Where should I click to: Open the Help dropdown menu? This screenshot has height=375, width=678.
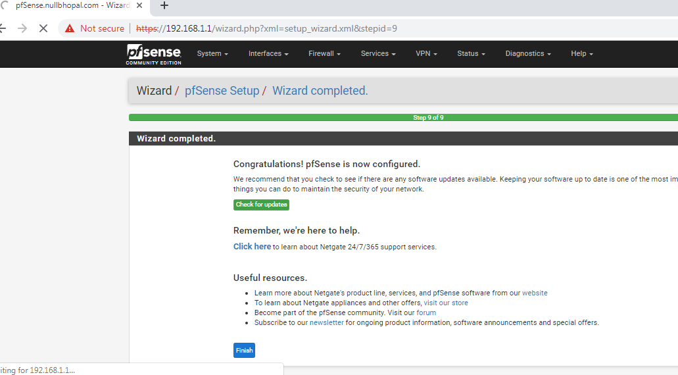581,54
